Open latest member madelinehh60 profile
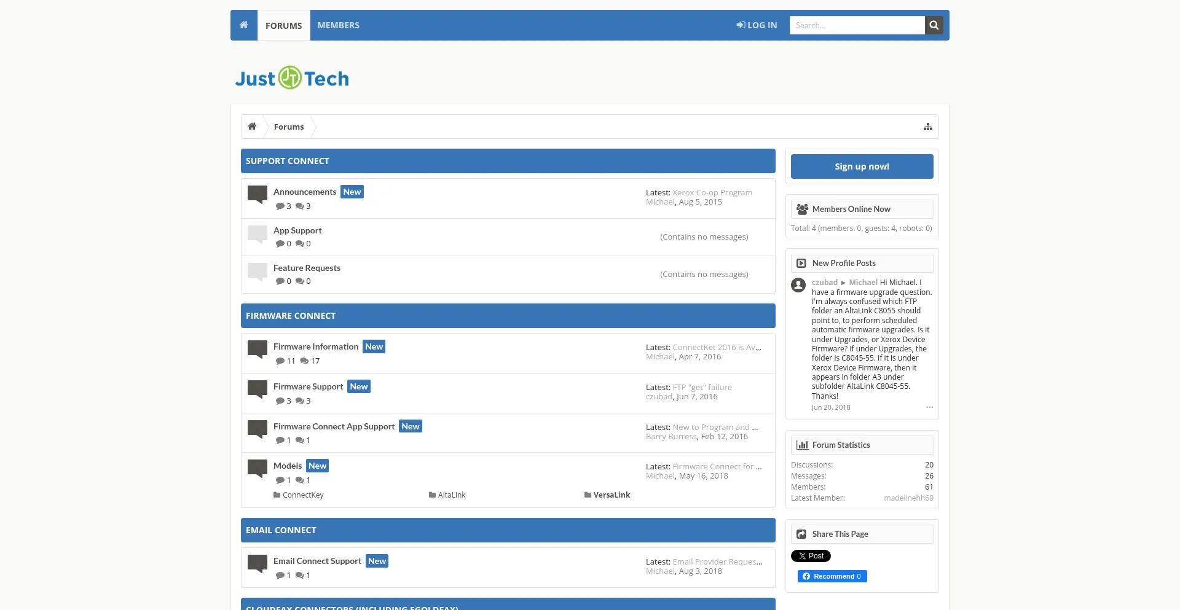The image size is (1180, 610). click(908, 498)
